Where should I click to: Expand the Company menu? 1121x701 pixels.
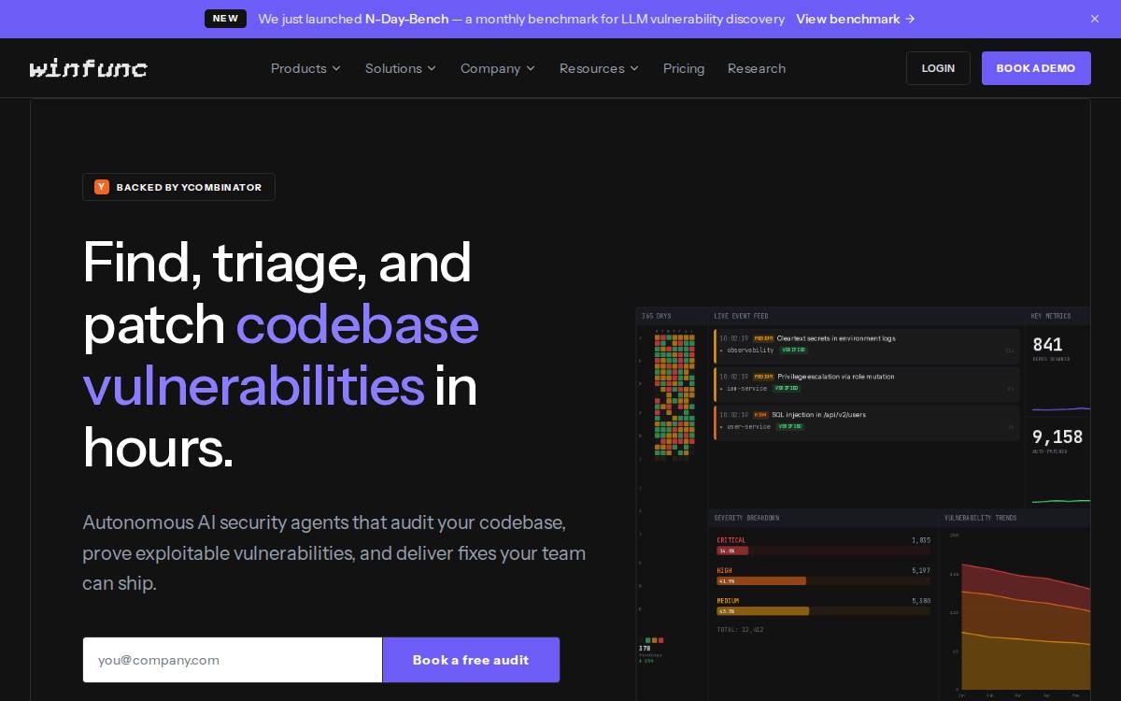[x=498, y=68]
